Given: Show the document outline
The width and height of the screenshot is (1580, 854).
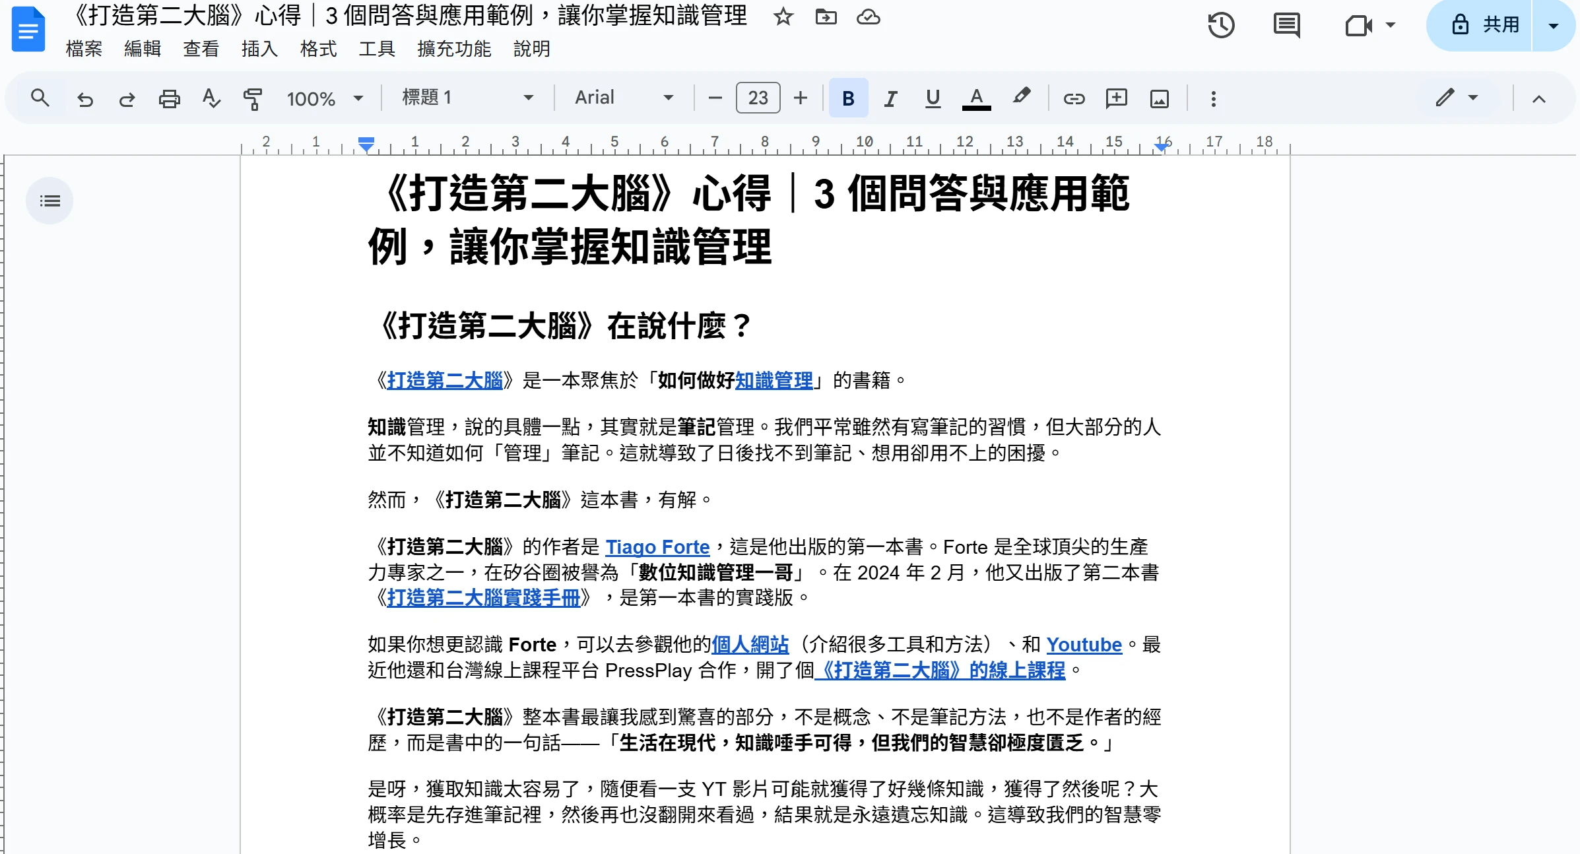Looking at the screenshot, I should pyautogui.click(x=49, y=201).
